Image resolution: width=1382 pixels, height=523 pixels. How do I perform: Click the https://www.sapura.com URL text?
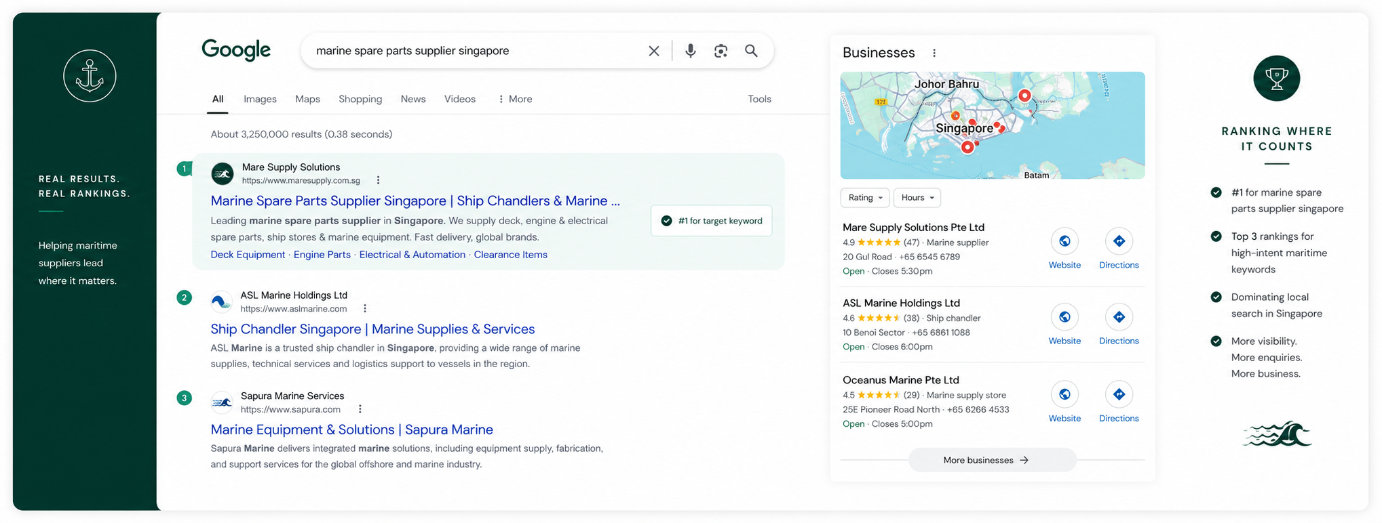290,410
